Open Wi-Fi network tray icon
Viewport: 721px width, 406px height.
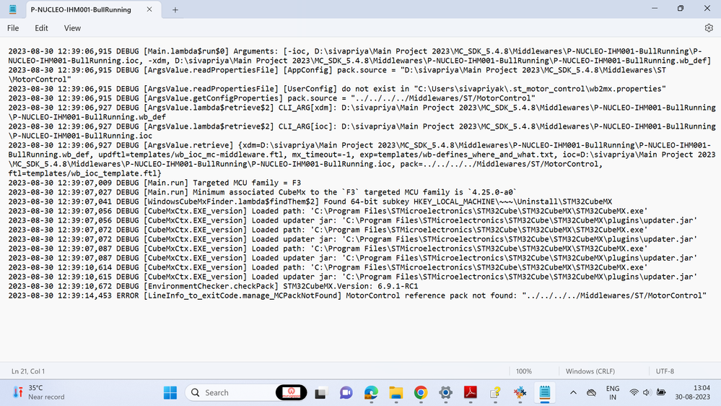634,393
